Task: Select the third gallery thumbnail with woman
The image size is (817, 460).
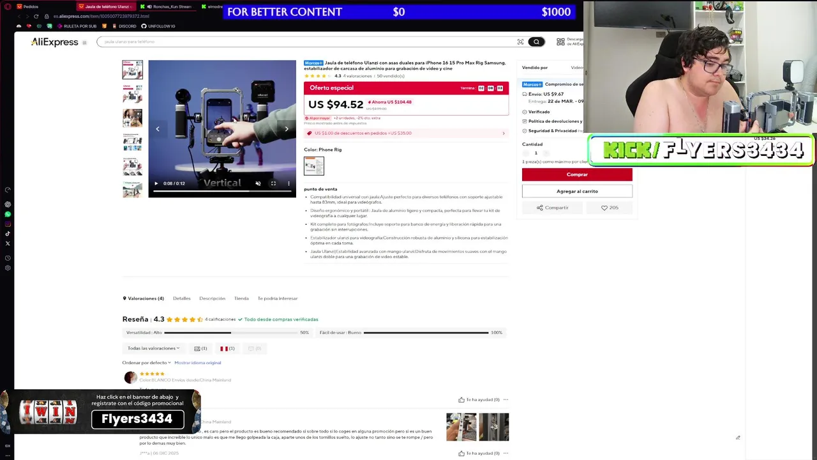Action: [x=133, y=118]
